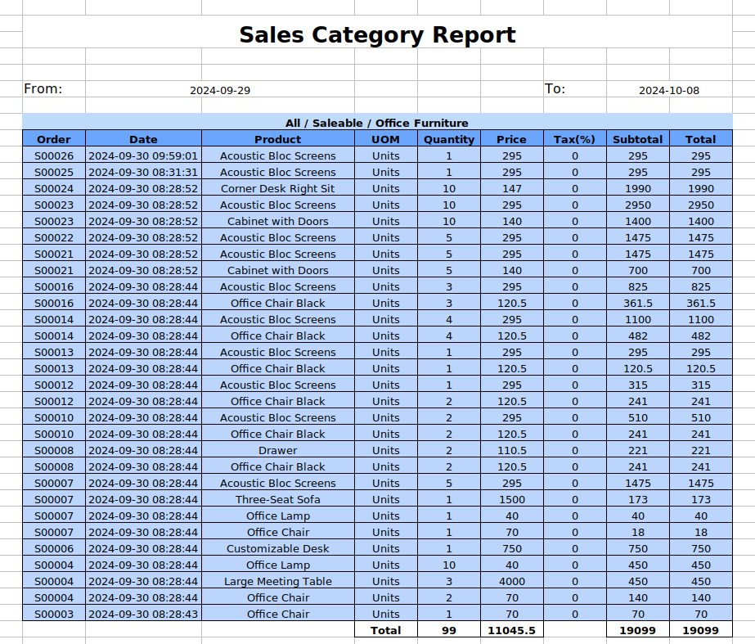
Task: Click the Quantity column header
Action: [x=449, y=139]
